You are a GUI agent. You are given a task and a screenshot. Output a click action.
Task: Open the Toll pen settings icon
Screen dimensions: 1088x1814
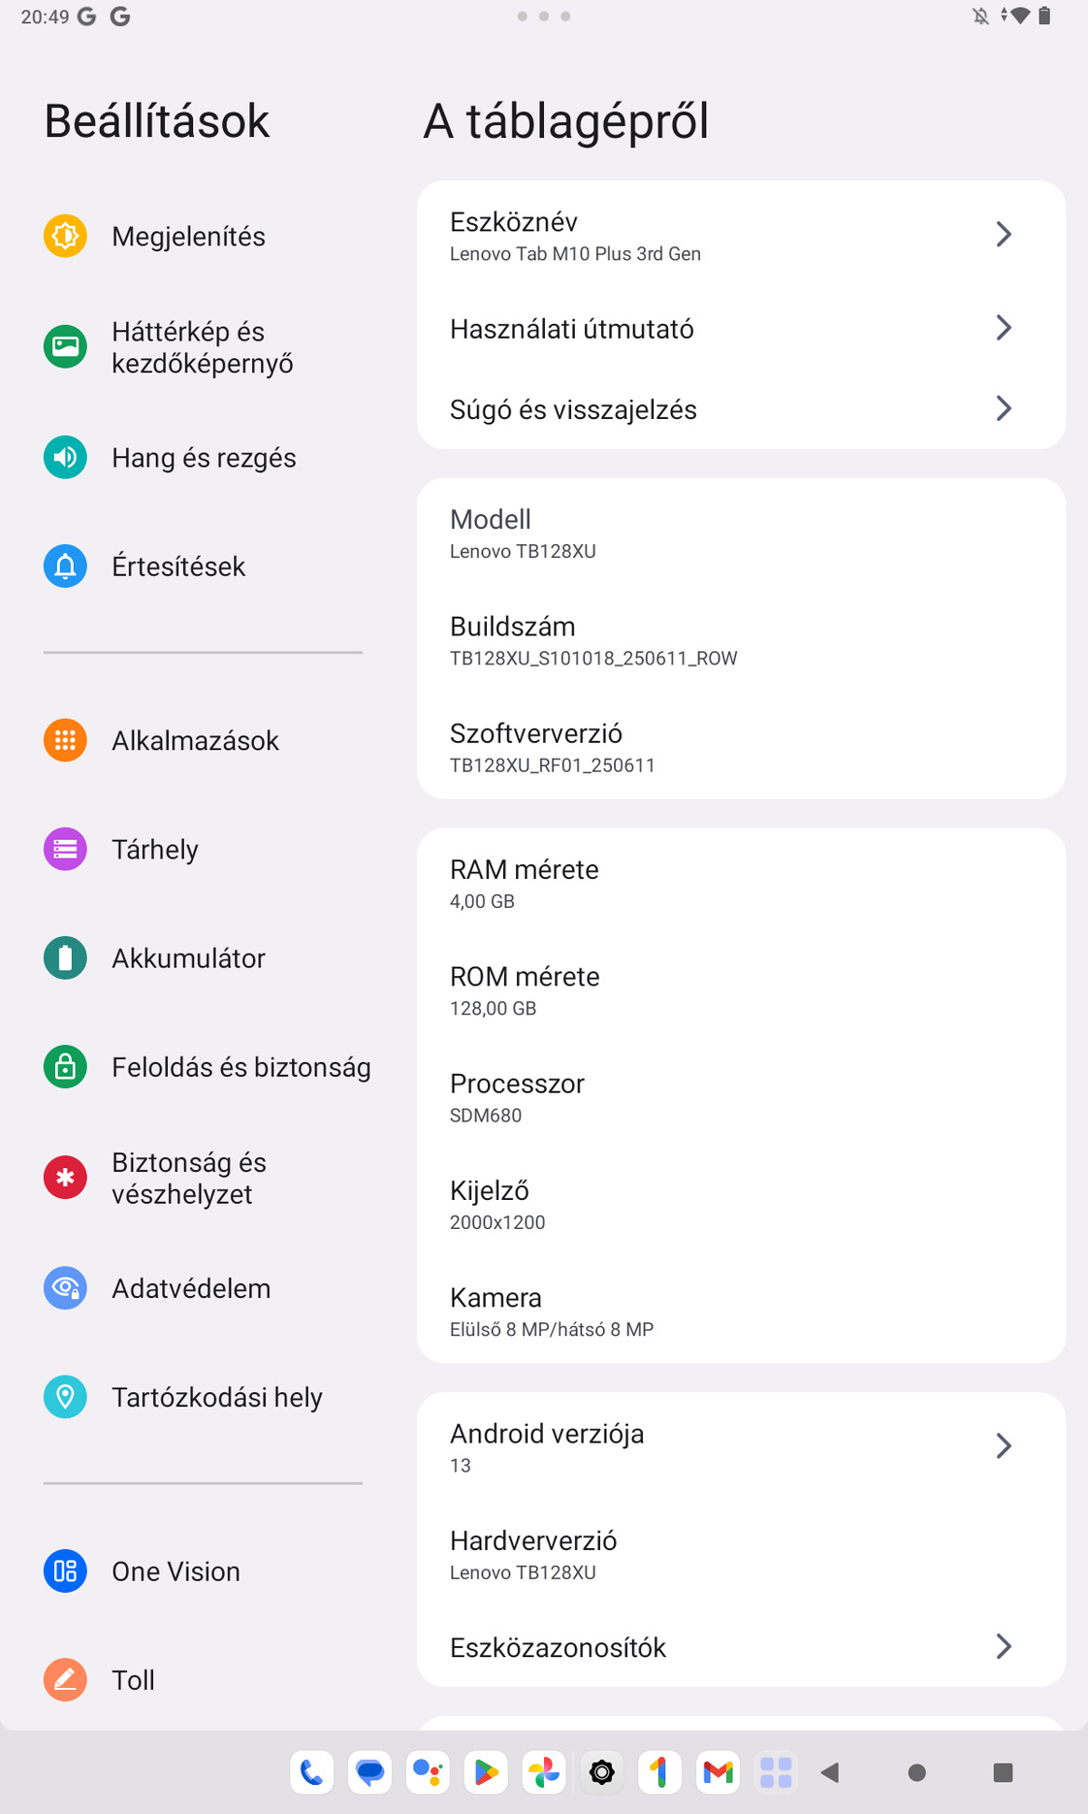(65, 1680)
